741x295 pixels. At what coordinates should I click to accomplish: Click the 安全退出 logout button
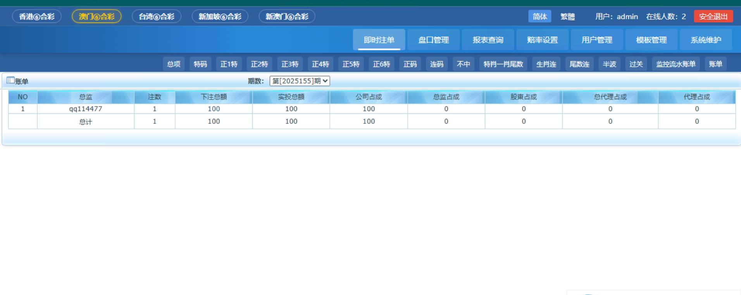click(x=713, y=16)
